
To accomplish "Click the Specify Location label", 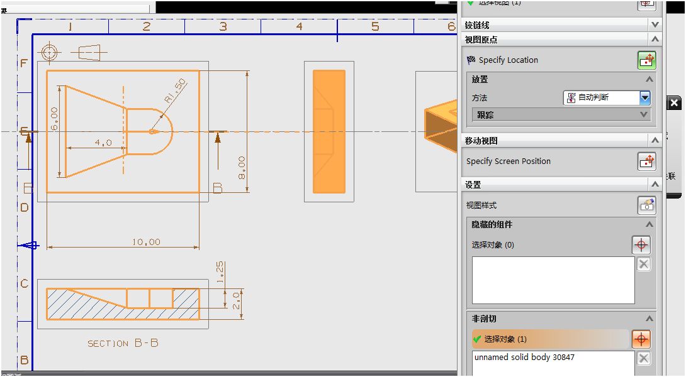I will click(509, 60).
